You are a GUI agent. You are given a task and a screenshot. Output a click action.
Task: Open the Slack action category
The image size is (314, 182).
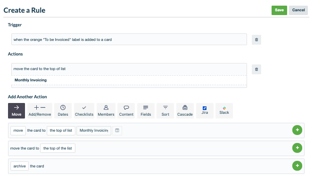pos(224,111)
